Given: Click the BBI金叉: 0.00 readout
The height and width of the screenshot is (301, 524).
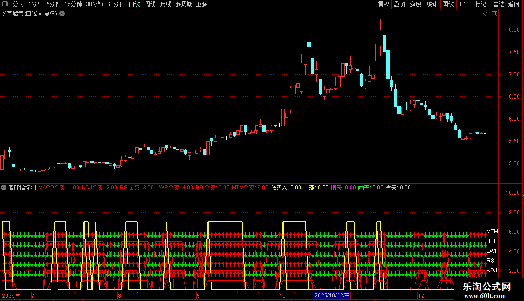Looking at the screenshot, I should click(212, 188).
